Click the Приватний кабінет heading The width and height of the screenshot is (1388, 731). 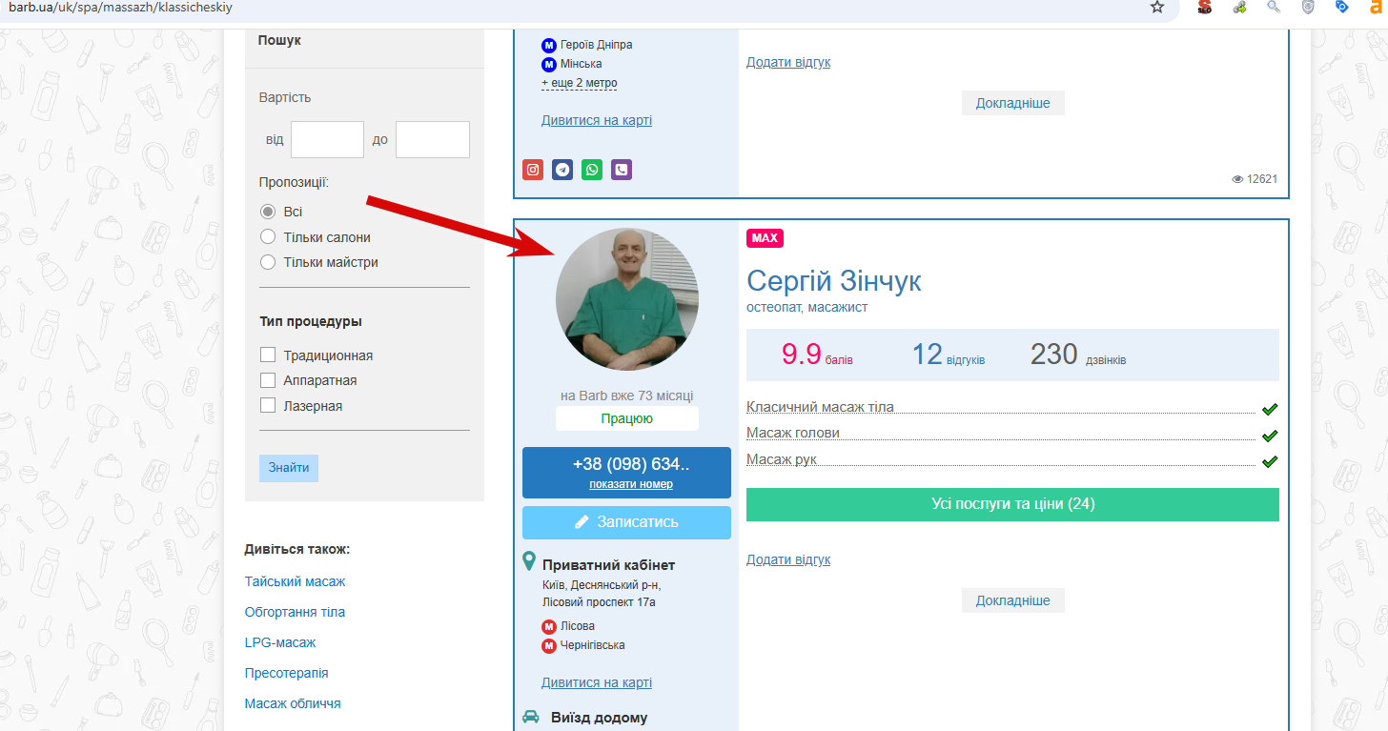click(608, 565)
